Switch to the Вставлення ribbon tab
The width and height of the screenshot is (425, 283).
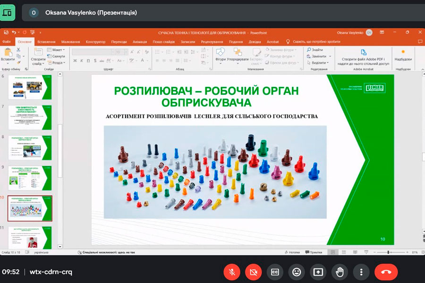[x=46, y=42]
